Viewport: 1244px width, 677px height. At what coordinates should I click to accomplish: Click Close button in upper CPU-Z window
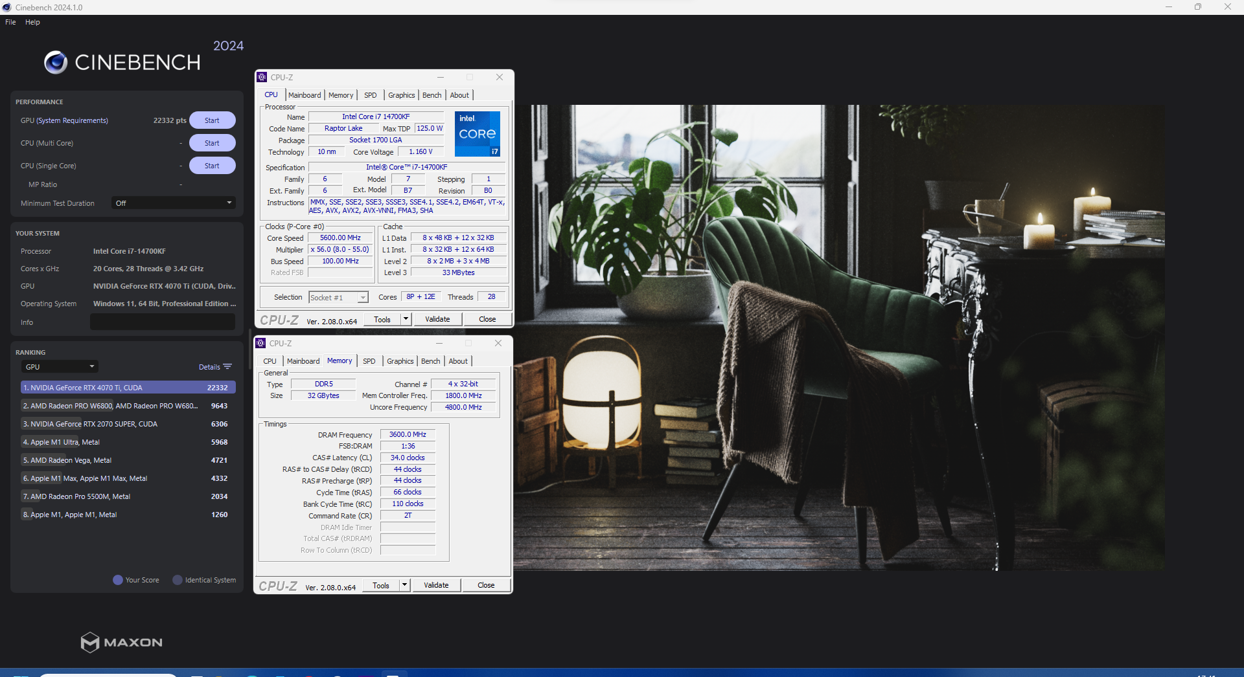coord(487,319)
